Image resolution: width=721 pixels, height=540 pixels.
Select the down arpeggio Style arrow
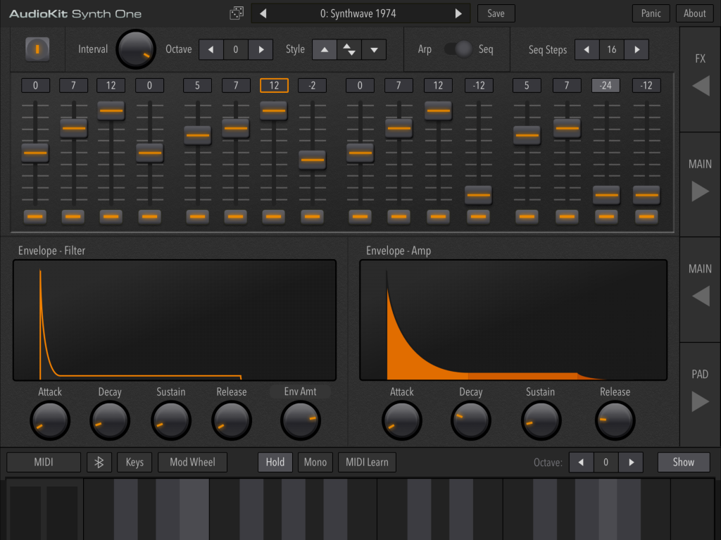374,49
